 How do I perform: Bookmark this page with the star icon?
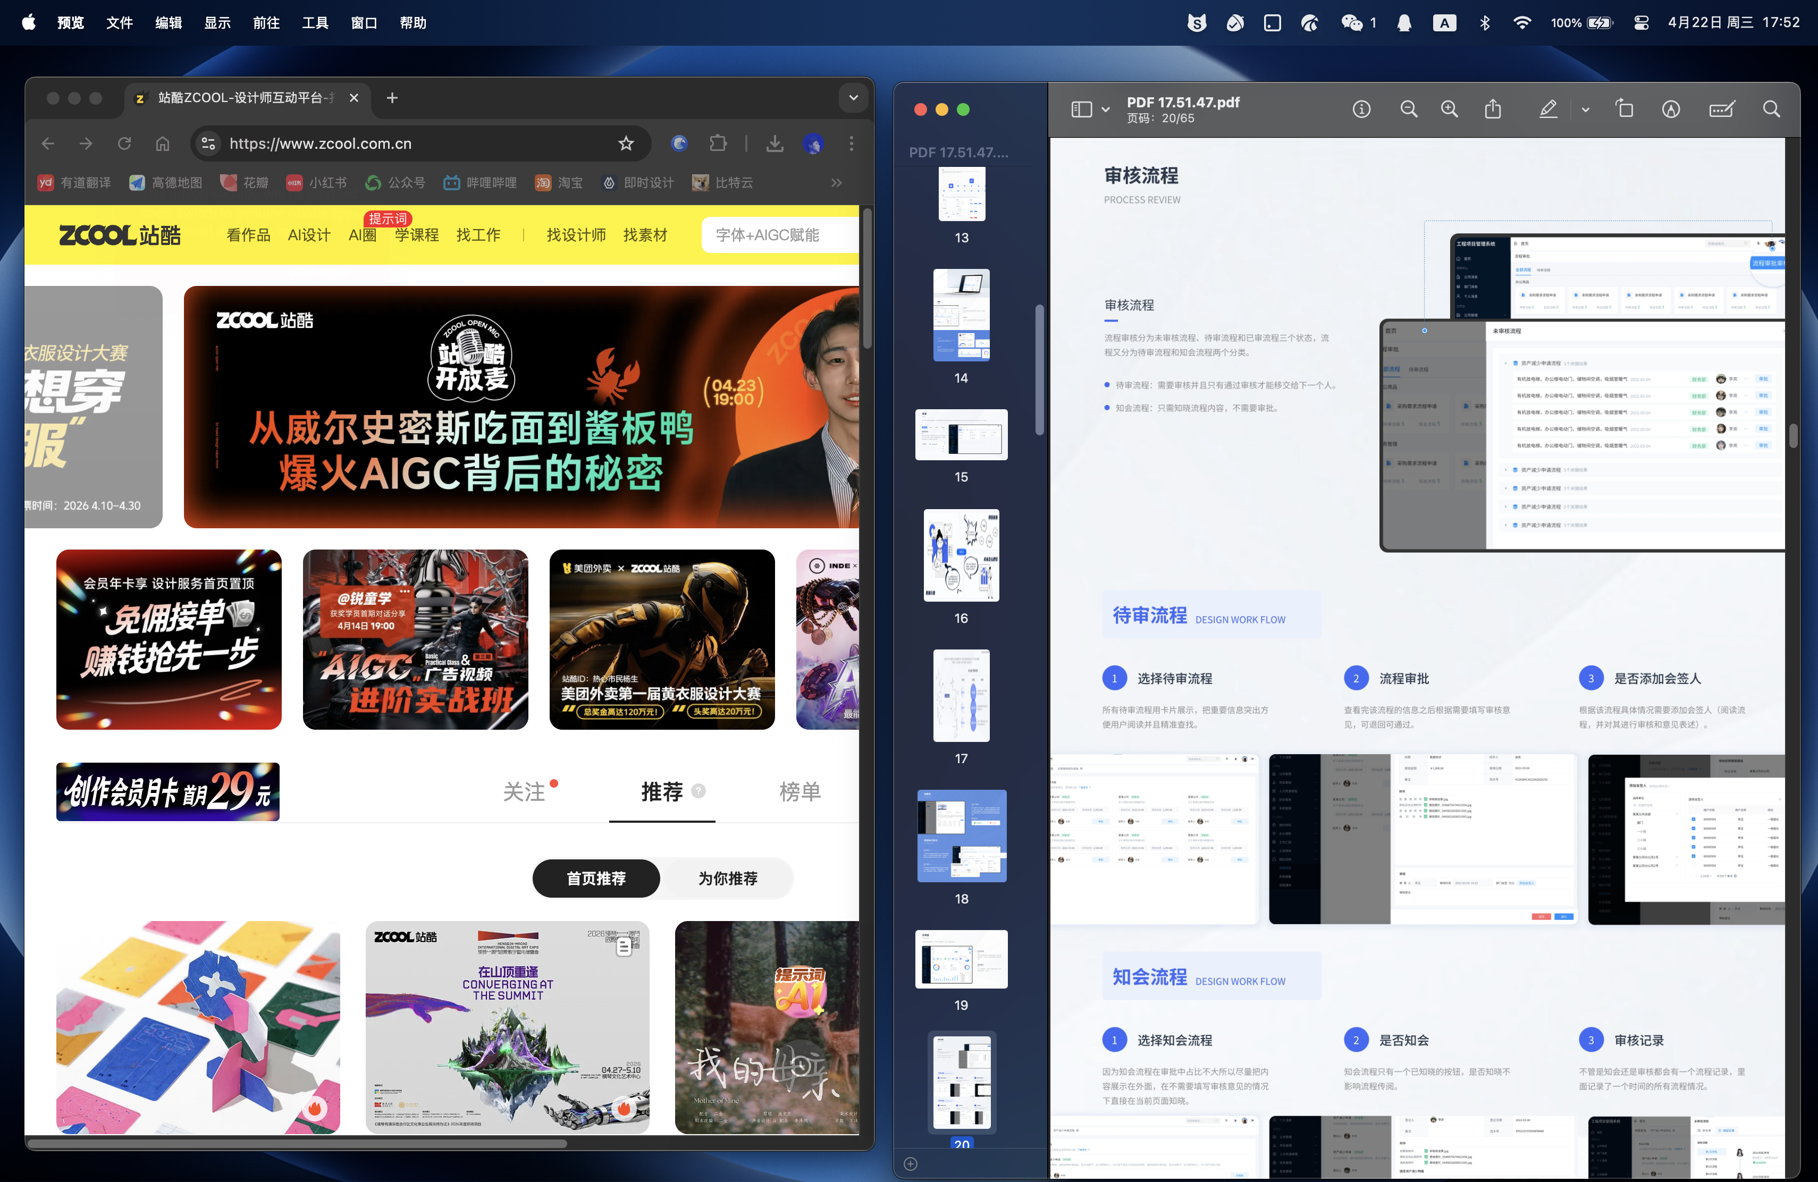(x=626, y=143)
